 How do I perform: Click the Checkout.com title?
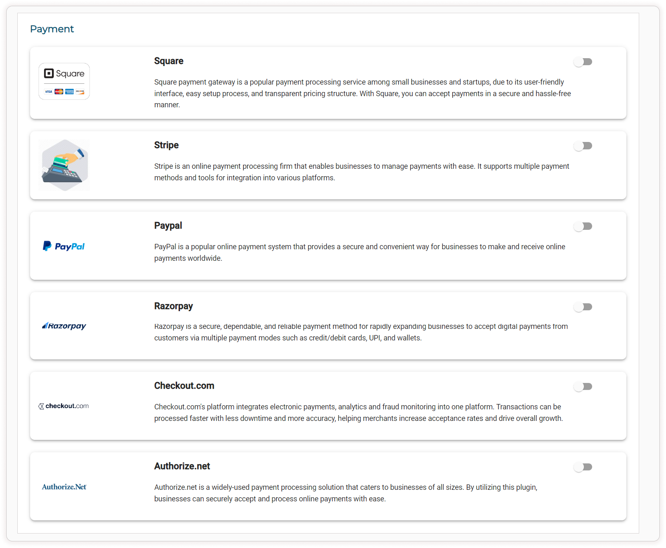point(184,386)
